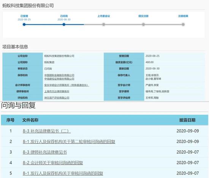209x178 pixels.
Task: Click the 项目基本信息 section heading
Action: click(15, 47)
